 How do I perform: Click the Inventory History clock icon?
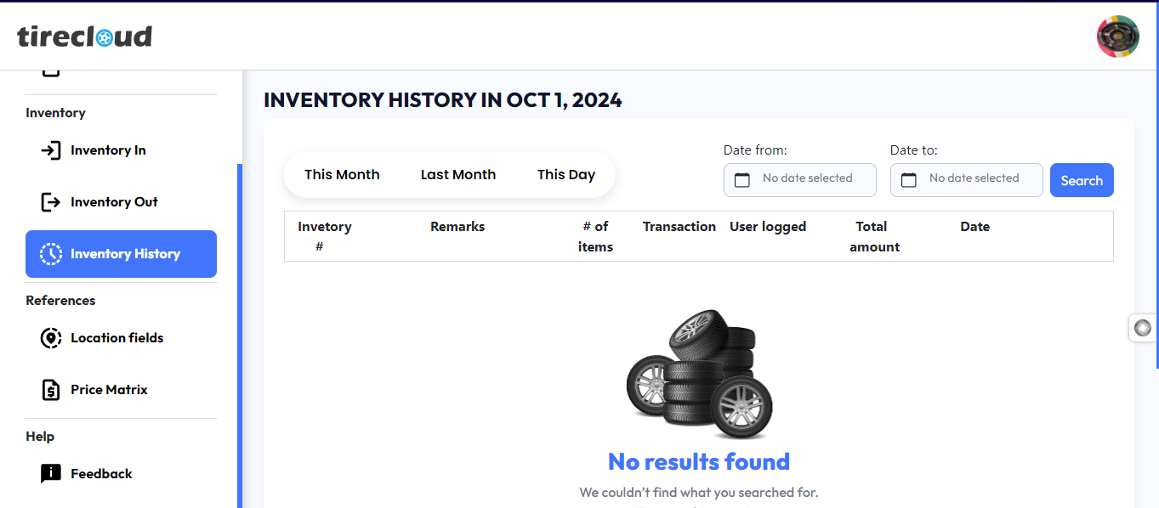pyautogui.click(x=51, y=254)
